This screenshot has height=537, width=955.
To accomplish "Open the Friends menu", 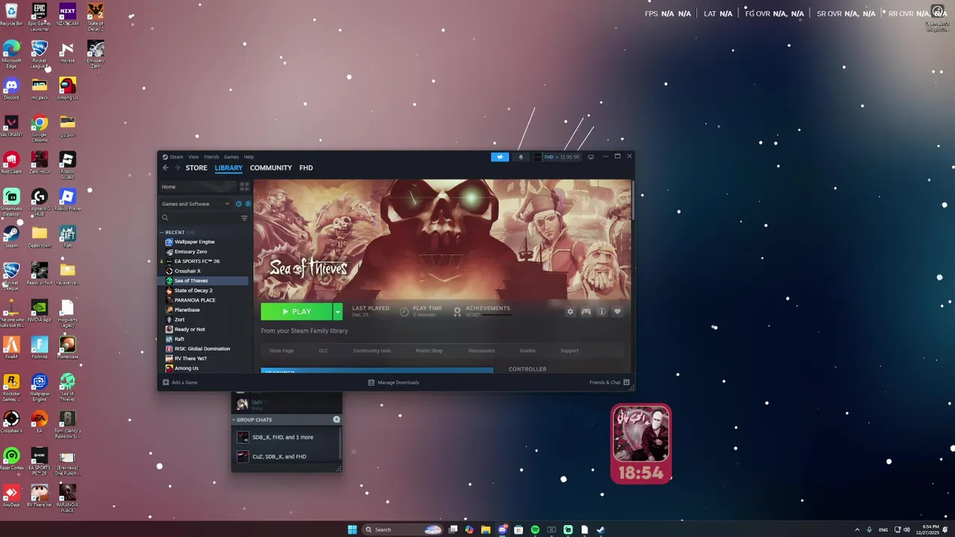I will click(211, 157).
